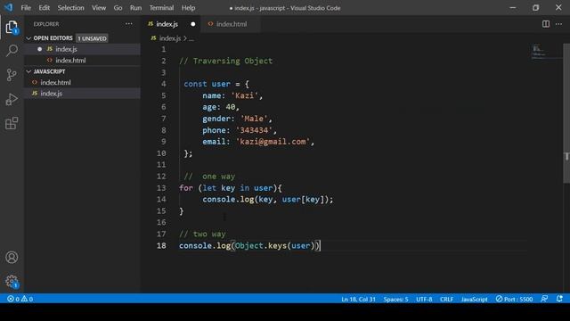Switch to the index.html editor tab

click(x=232, y=24)
